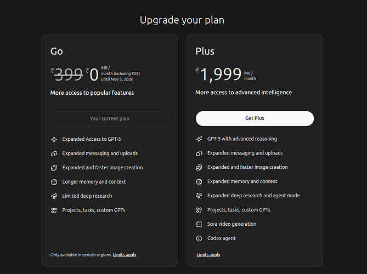367x274 pixels.
Task: Click the Get Plus button
Action: [255, 118]
